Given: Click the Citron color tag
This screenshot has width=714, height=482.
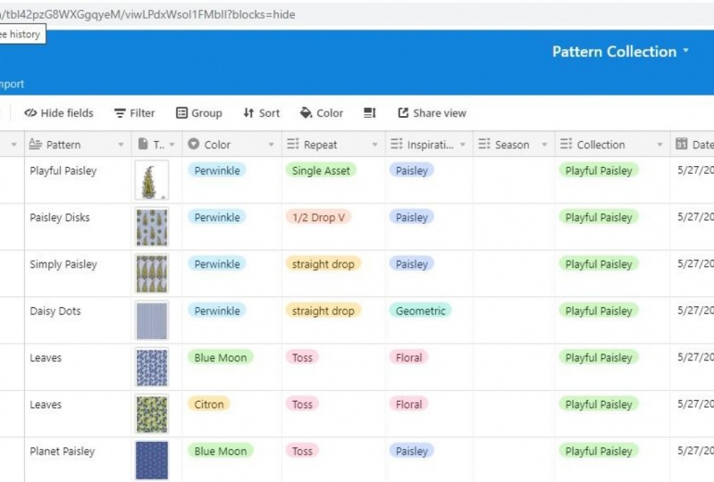Looking at the screenshot, I should click(x=209, y=404).
